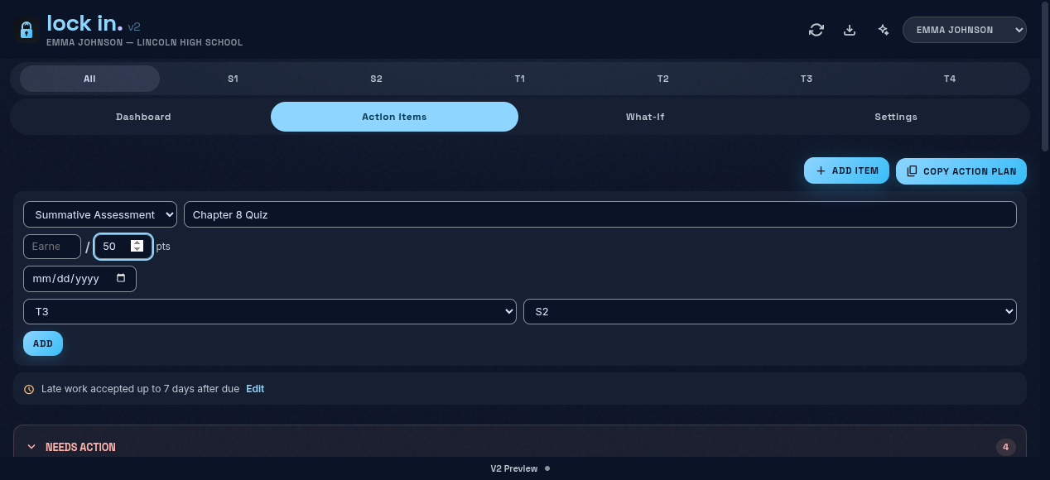This screenshot has width=1050, height=480.
Task: Click the total points field showing 50
Action: click(123, 246)
